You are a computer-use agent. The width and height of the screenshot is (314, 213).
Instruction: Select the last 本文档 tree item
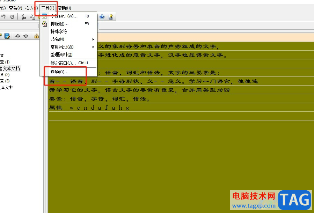point(7,87)
